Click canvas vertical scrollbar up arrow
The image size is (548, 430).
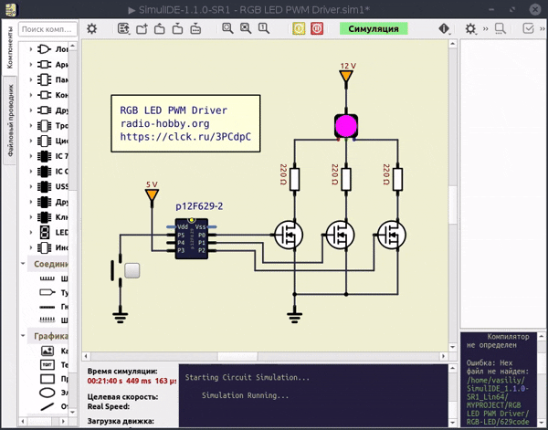point(453,44)
